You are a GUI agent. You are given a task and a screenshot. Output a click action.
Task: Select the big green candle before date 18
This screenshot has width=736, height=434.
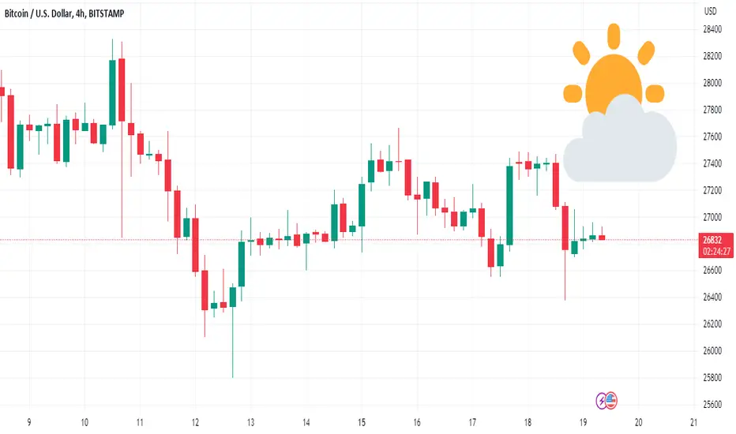click(x=509, y=205)
